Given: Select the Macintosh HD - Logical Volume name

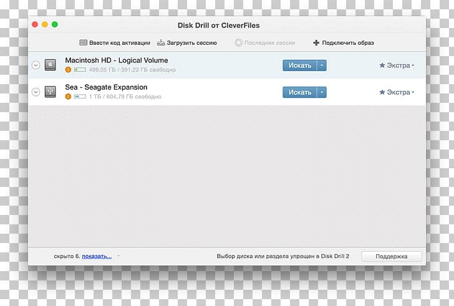Looking at the screenshot, I should [x=117, y=60].
